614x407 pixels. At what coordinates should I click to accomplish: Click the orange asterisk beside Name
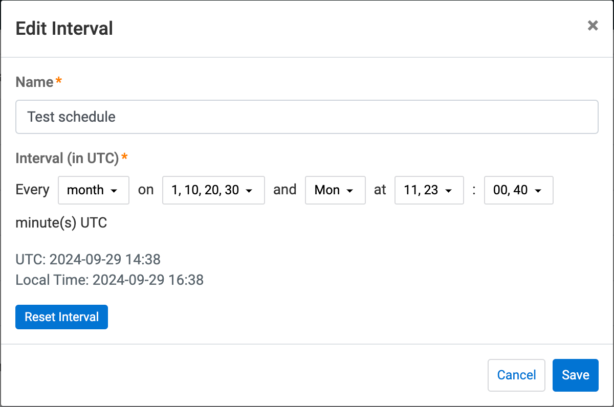(58, 81)
